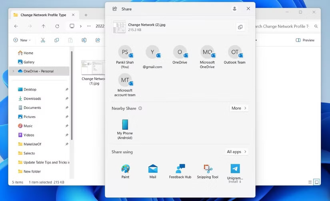The height and width of the screenshot is (201, 330).
Task: Expand OneDrive - Personal tree node
Action: tap(14, 71)
